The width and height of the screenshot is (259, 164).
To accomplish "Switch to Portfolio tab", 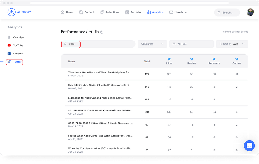I will [x=133, y=12].
